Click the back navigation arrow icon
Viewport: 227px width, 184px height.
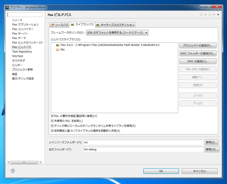201,15
